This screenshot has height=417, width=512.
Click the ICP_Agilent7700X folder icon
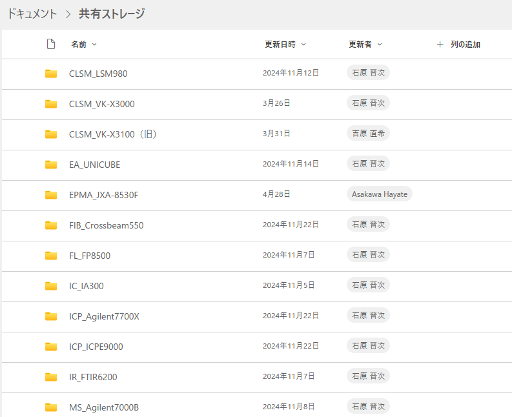pyautogui.click(x=51, y=316)
